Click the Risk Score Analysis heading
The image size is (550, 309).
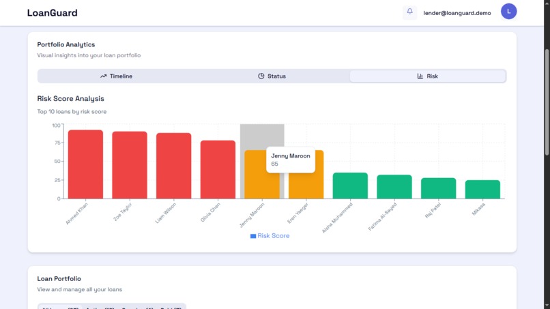[x=70, y=98]
